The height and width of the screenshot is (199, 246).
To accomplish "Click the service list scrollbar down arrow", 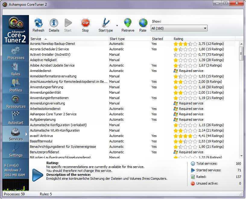I will click(241, 156).
